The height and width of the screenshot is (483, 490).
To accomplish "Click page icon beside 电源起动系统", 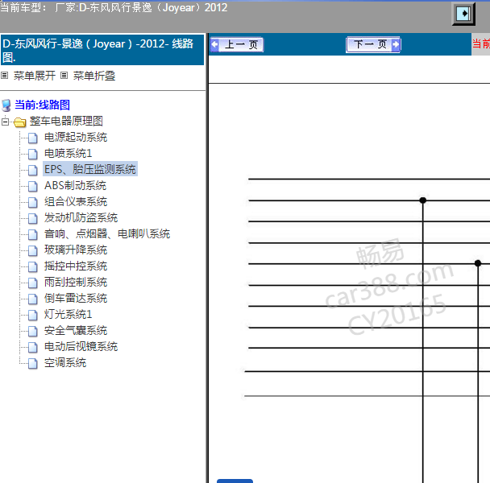I will click(33, 138).
